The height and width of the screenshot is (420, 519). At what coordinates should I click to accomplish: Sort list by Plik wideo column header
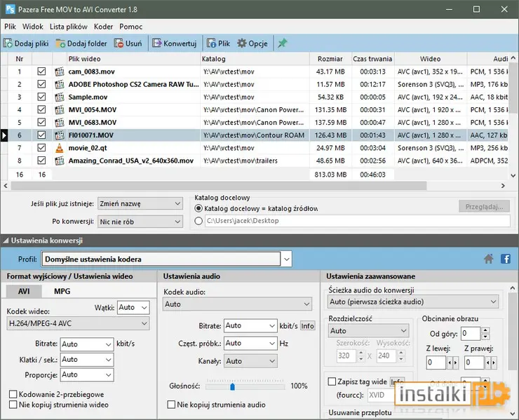click(133, 59)
